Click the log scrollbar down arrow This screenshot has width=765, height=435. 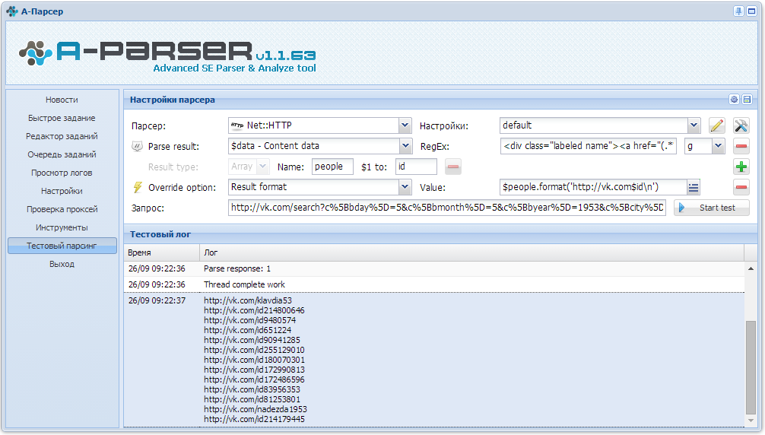[751, 421]
